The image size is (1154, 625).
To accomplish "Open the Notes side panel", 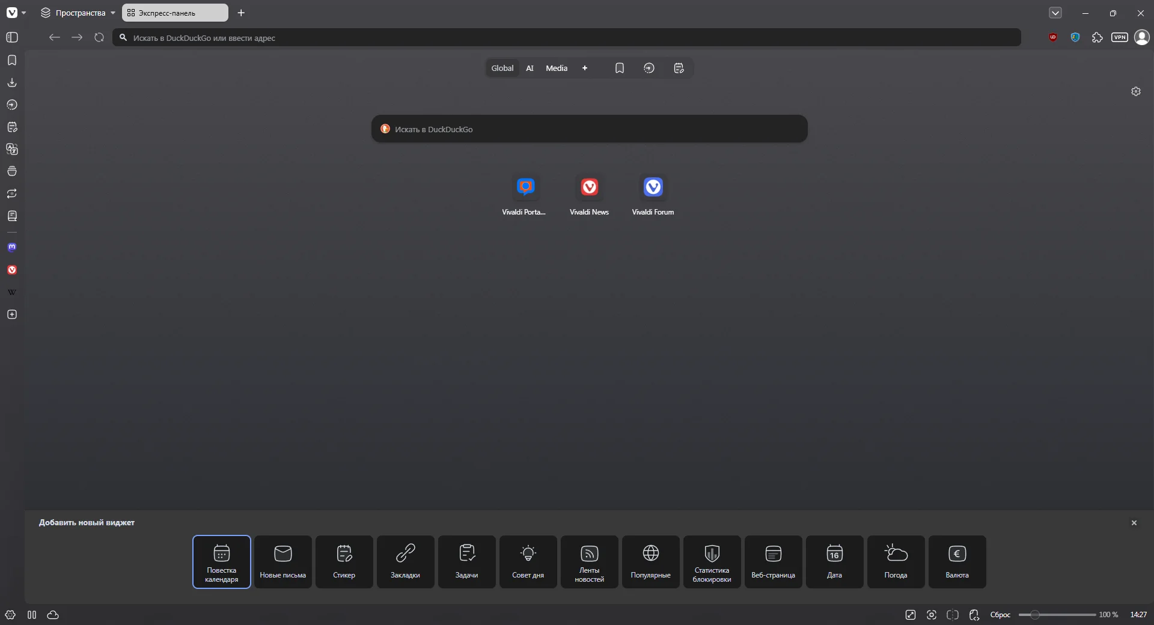I will pyautogui.click(x=12, y=127).
